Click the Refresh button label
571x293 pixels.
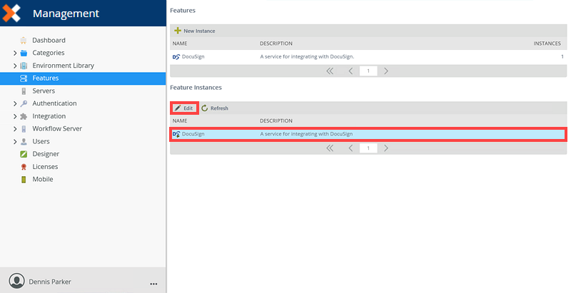click(x=219, y=108)
